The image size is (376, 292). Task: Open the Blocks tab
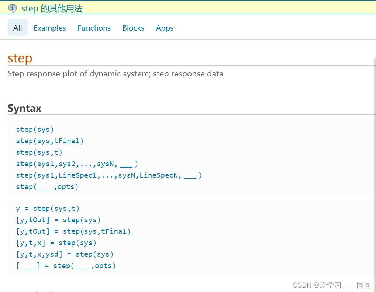133,28
